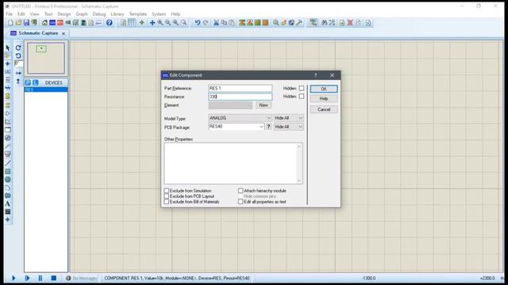Open the Template menu
The image size is (508, 285).
click(x=137, y=14)
